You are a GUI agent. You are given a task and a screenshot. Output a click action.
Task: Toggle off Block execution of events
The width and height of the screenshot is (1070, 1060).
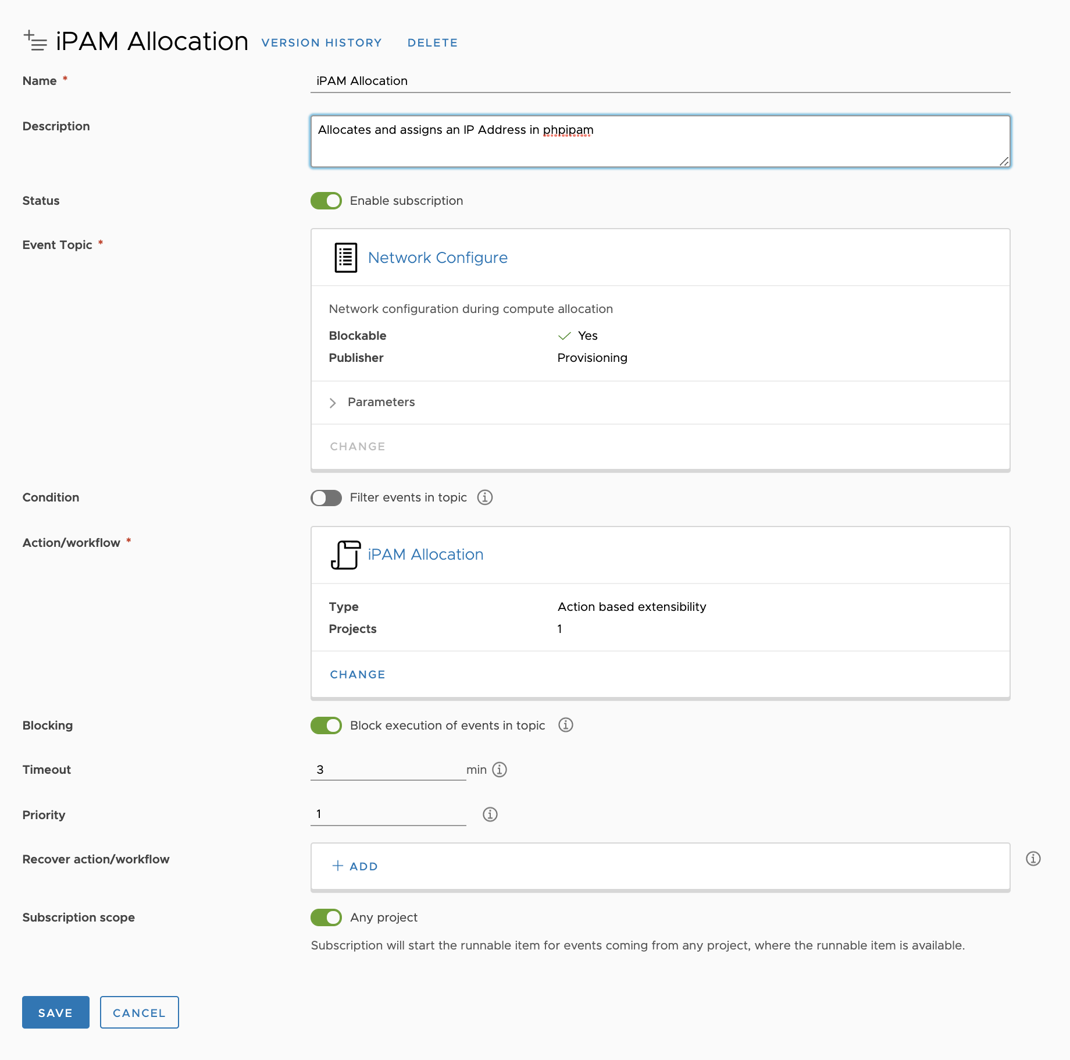pos(326,725)
